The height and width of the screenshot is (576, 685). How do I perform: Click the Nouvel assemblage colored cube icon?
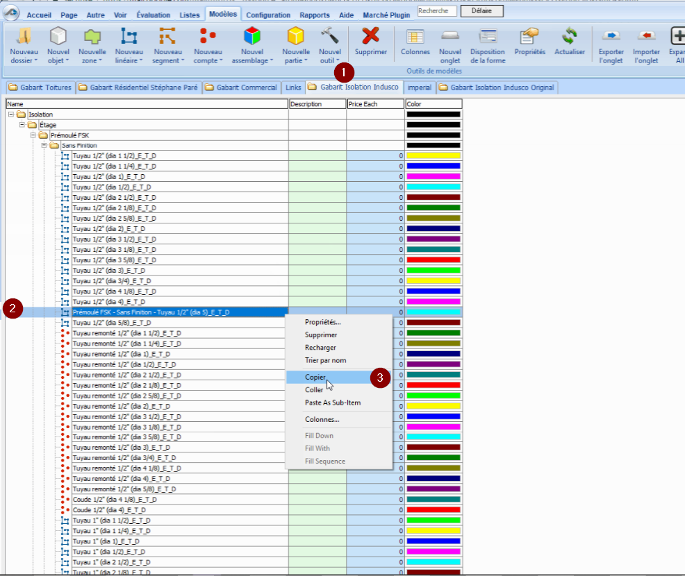click(x=252, y=36)
